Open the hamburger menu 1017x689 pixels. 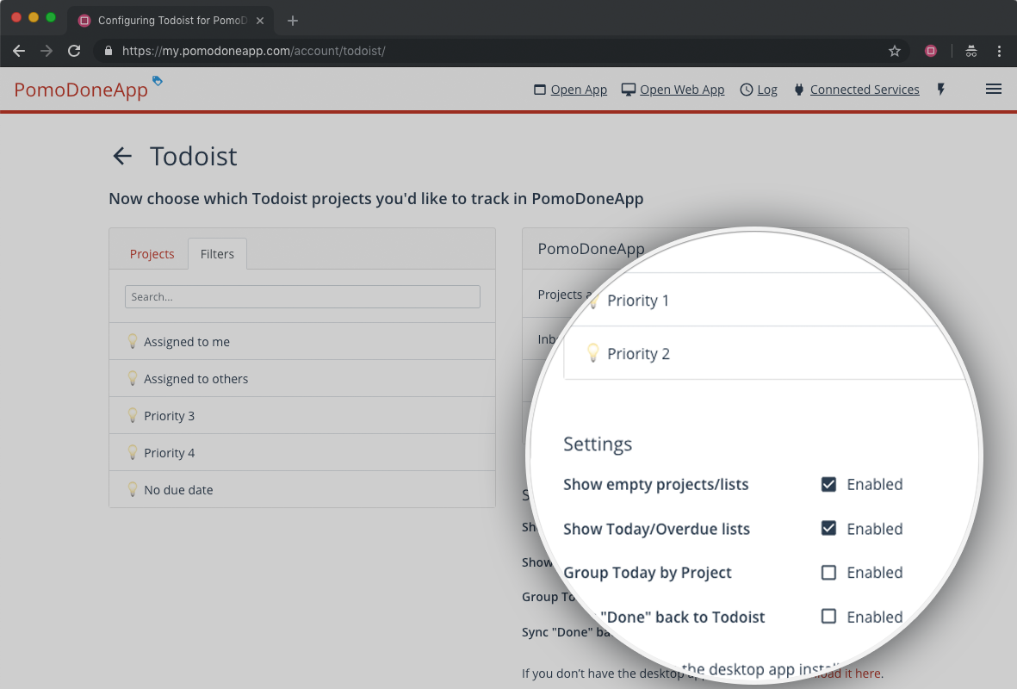pyautogui.click(x=993, y=89)
